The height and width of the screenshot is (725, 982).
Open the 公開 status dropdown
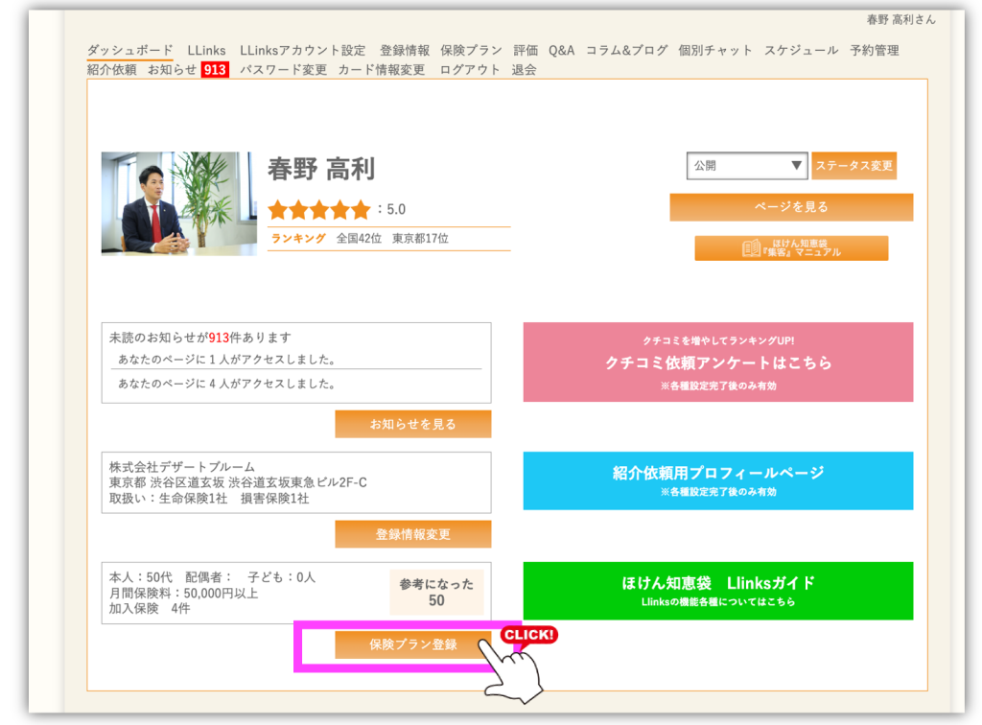coord(747,166)
